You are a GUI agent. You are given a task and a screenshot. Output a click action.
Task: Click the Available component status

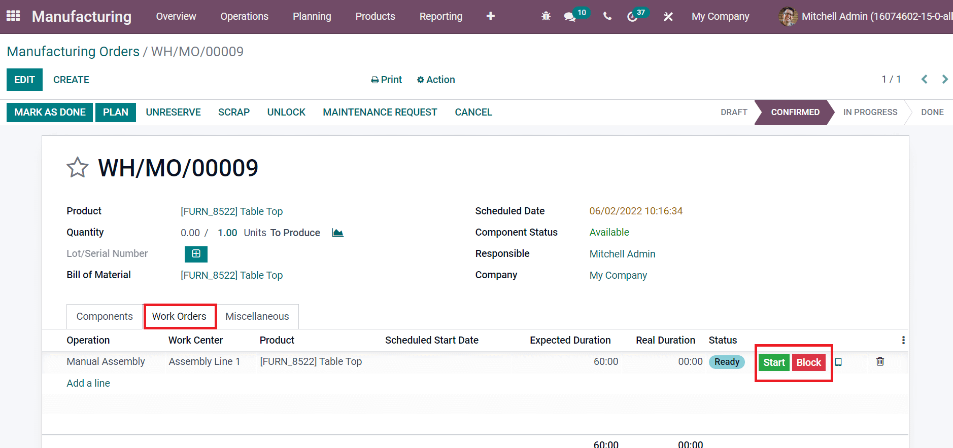[x=609, y=232]
